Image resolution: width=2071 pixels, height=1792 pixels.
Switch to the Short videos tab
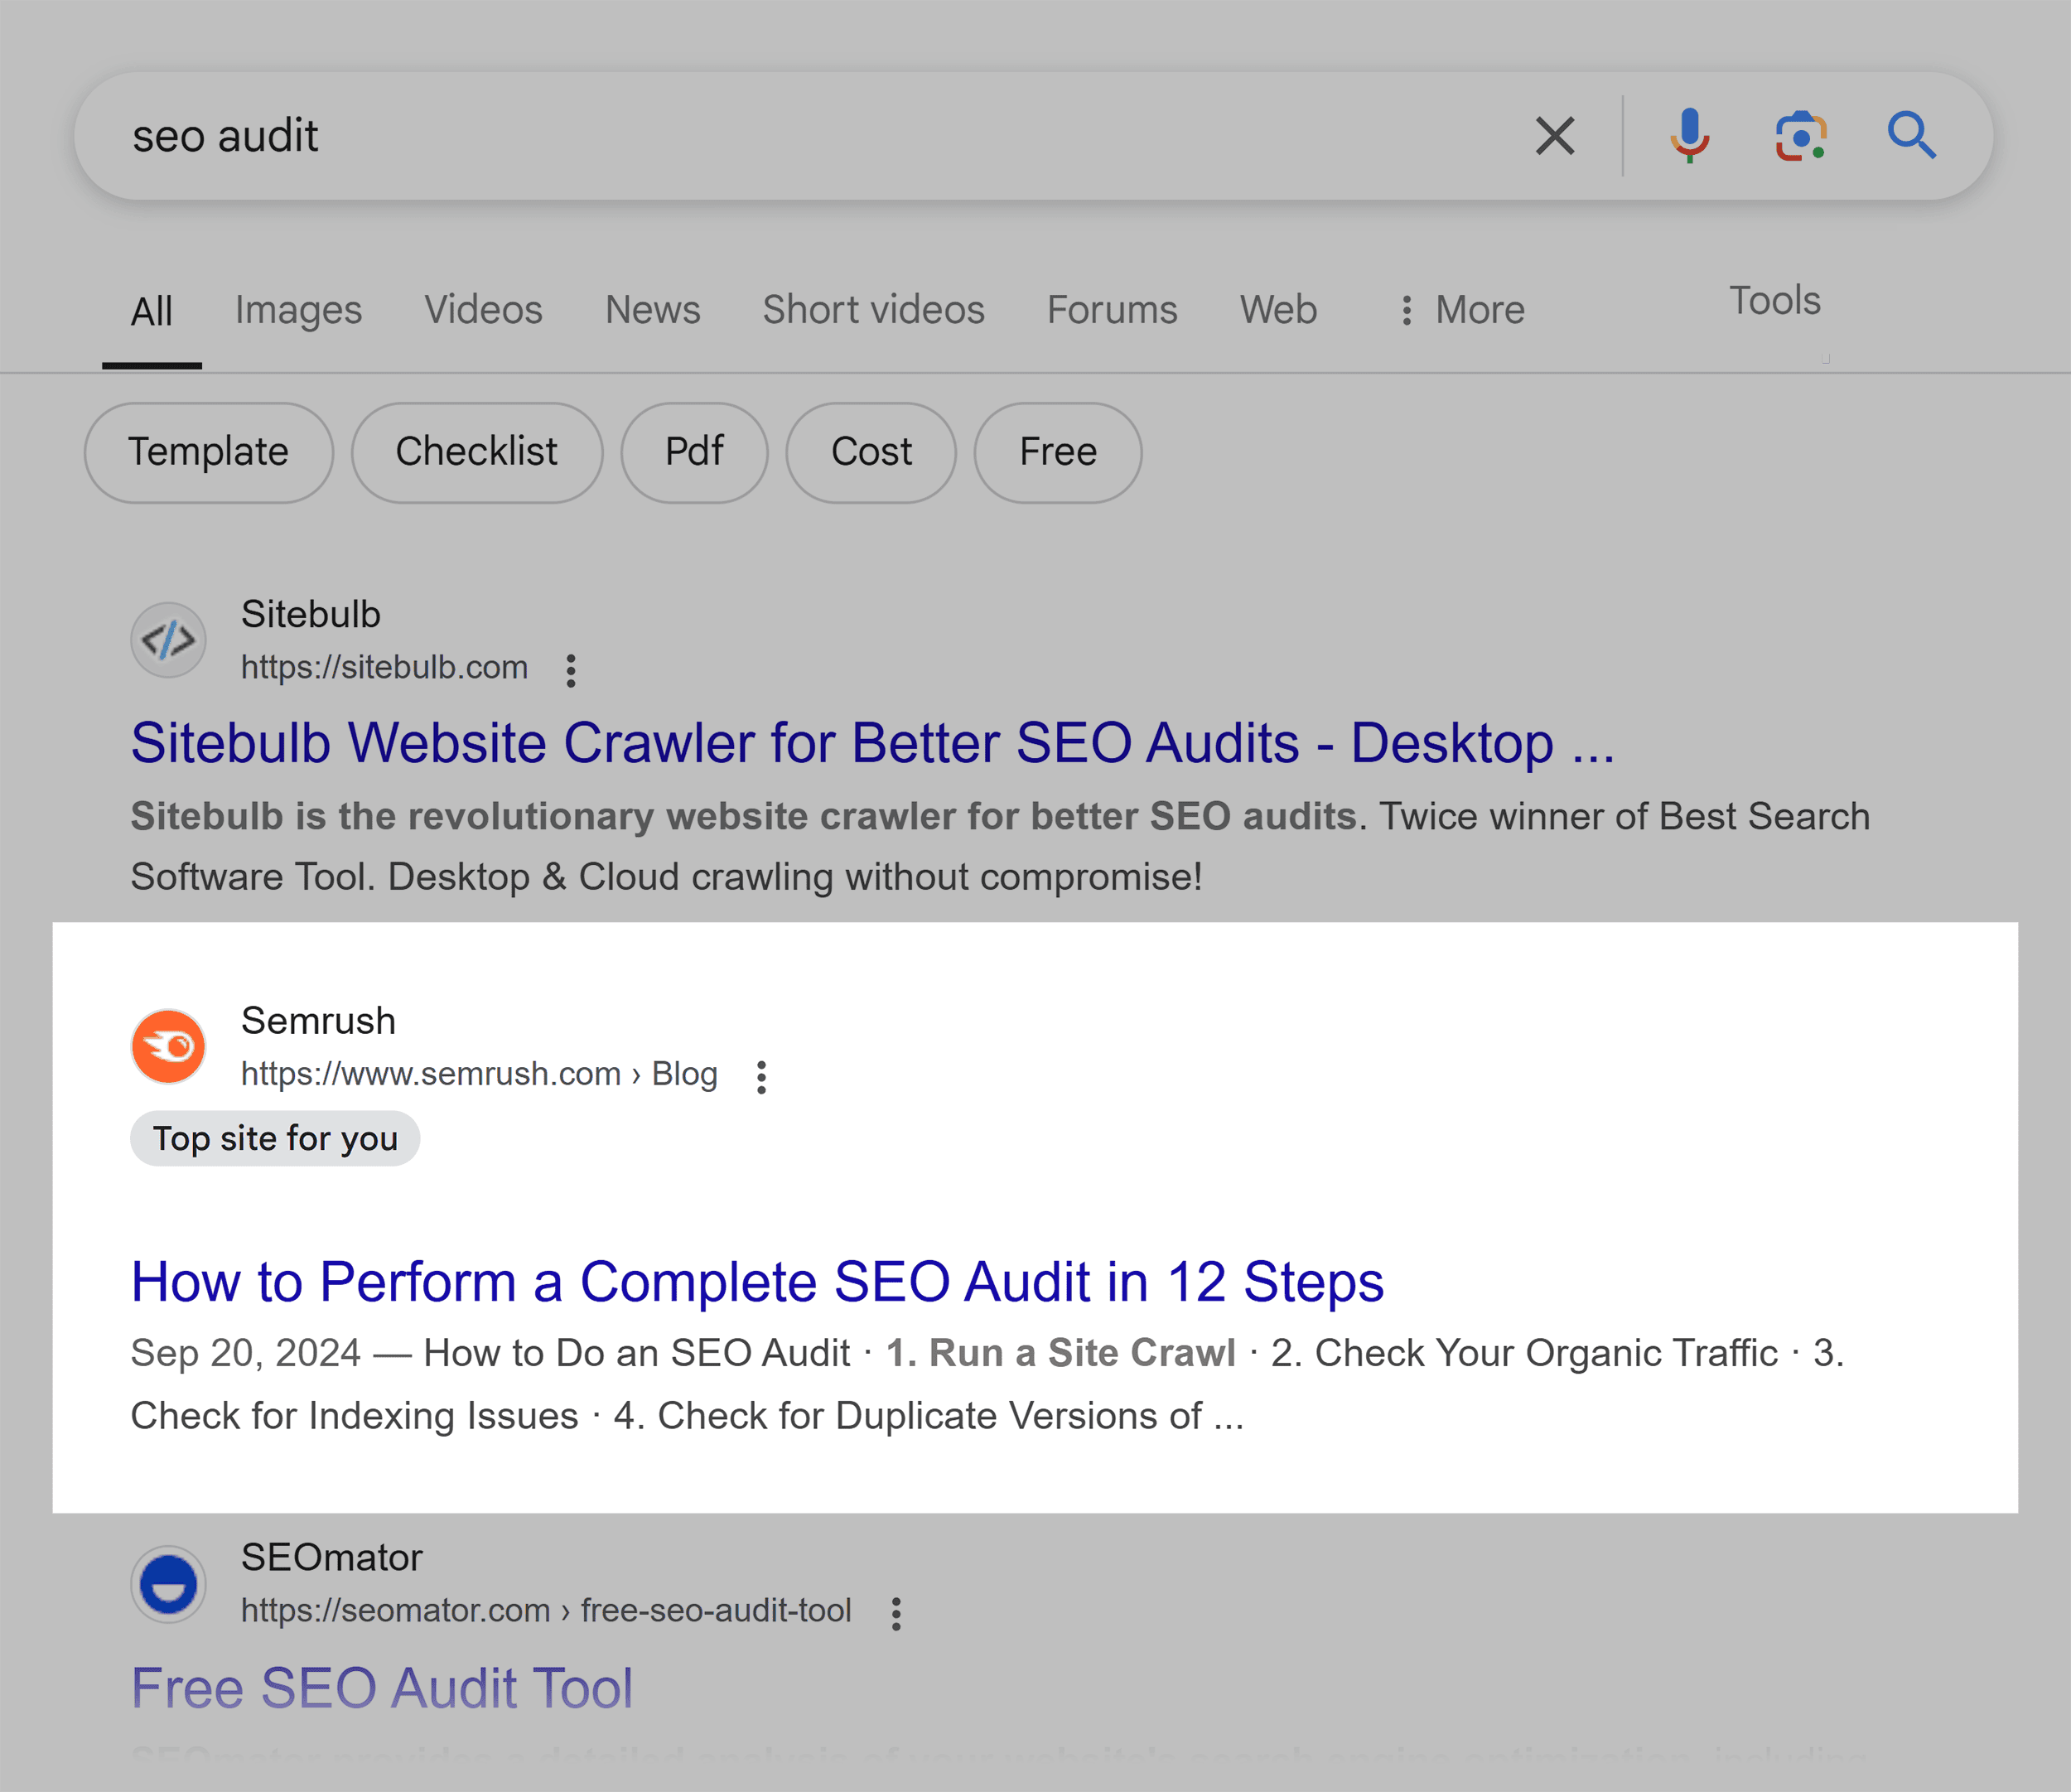coord(873,310)
